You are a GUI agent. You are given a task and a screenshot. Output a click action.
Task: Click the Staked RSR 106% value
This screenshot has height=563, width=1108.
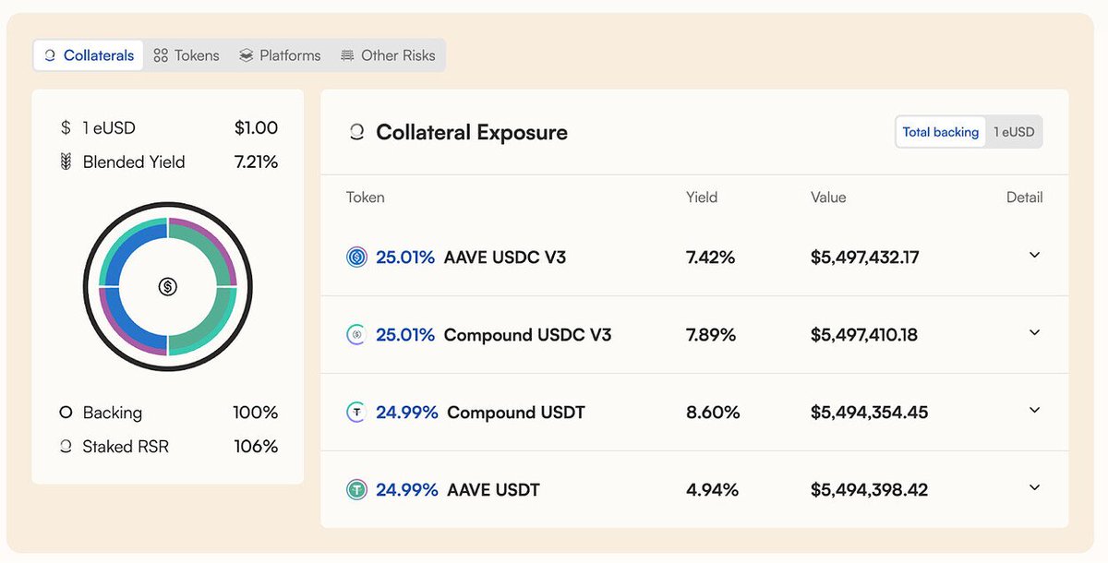255,447
